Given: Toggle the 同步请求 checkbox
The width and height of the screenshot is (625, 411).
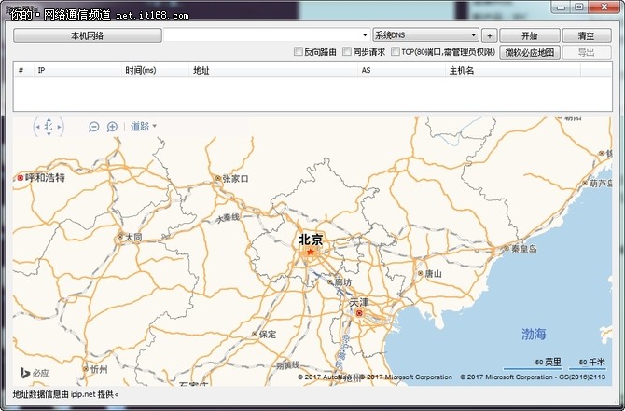Looking at the screenshot, I should (x=347, y=52).
